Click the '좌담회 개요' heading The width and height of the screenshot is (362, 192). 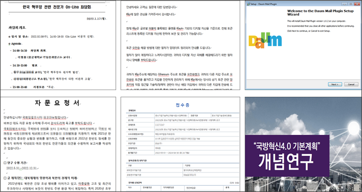point(17,28)
